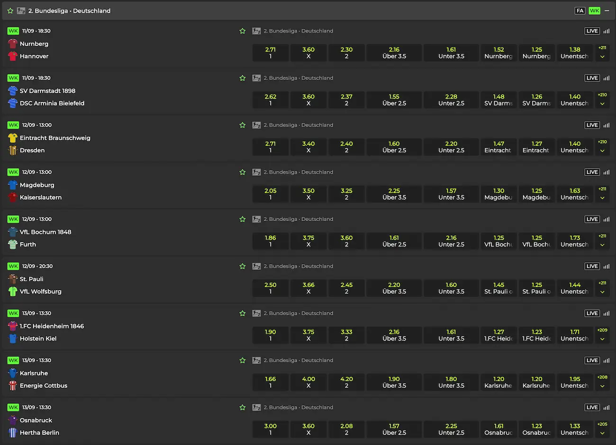Click the LIVE badge for Nurnberg vs Hannover

click(592, 31)
